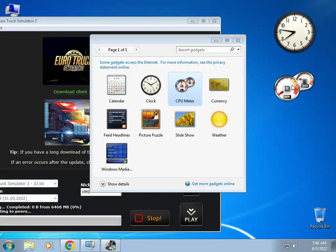
Task: Open the taskbar clock showing 7:46 AM
Action: (x=319, y=246)
